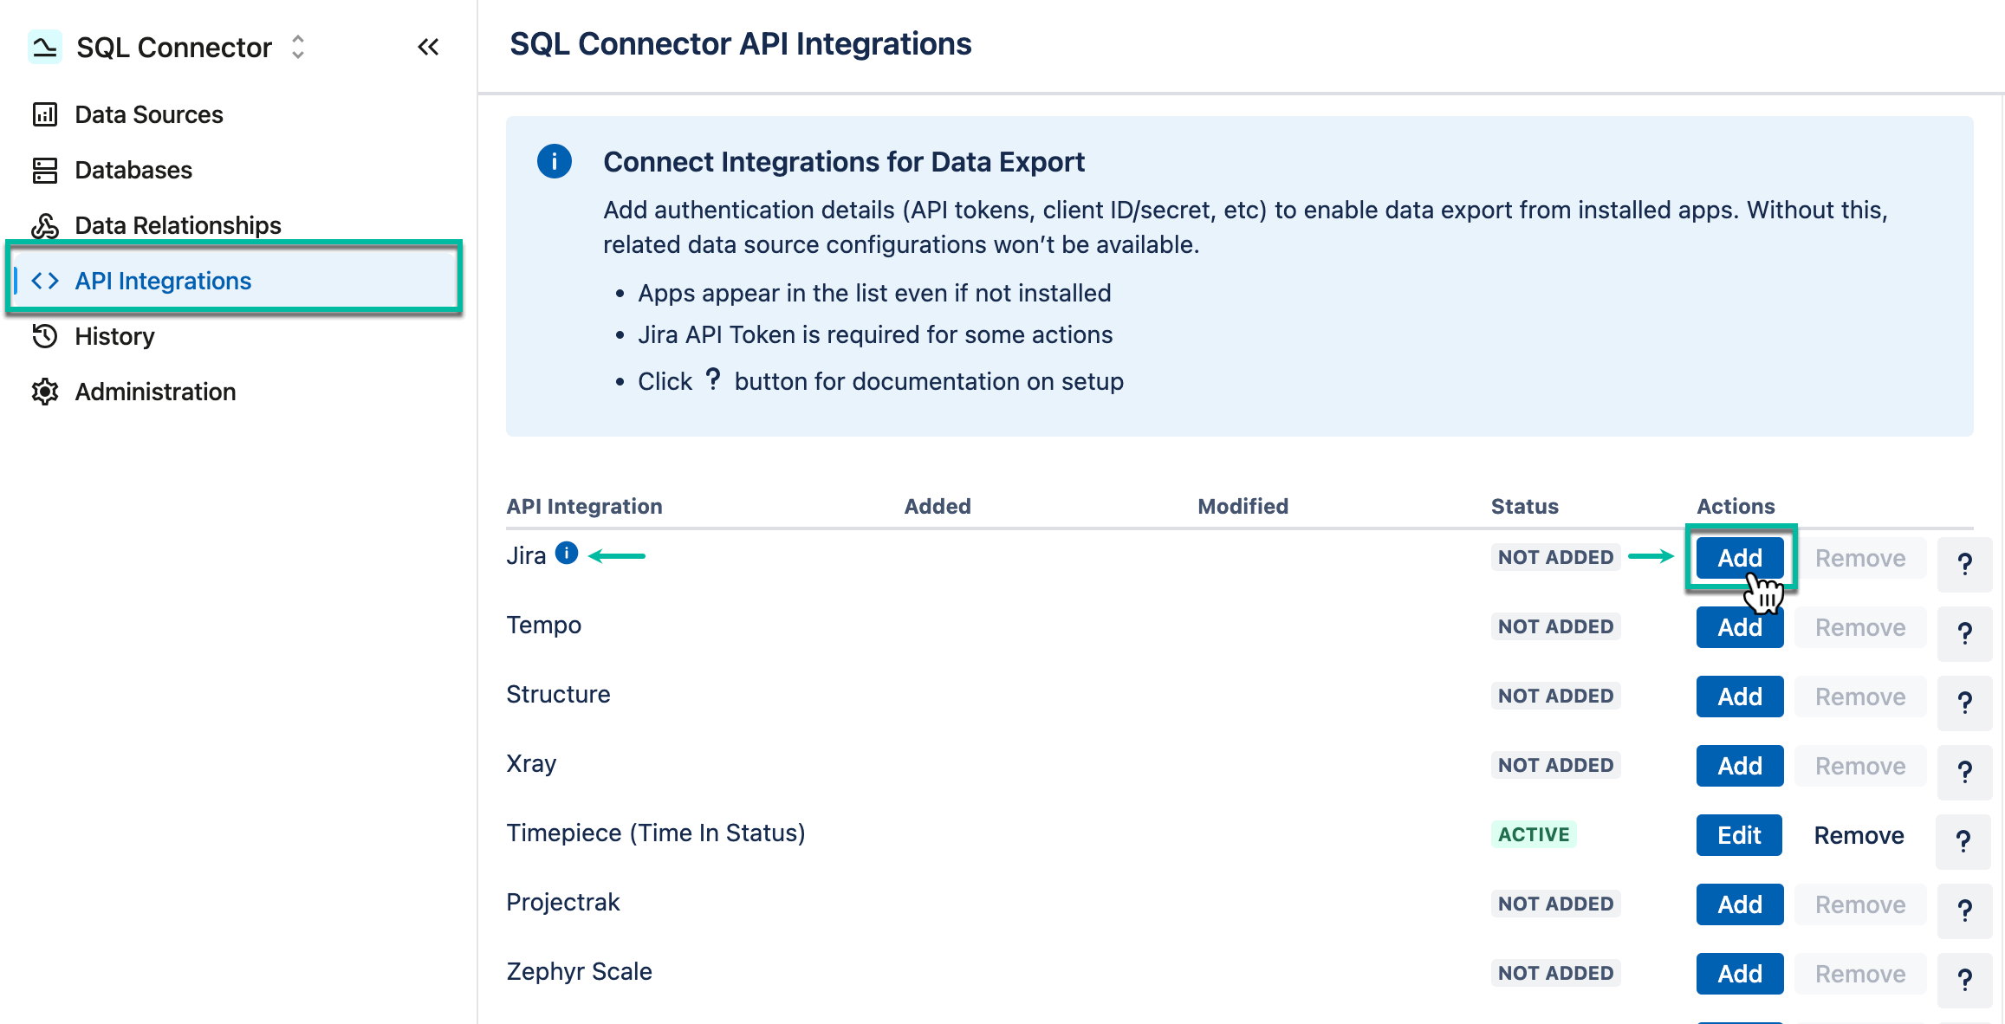
Task: Remove the Timepiece integration
Action: click(x=1859, y=834)
